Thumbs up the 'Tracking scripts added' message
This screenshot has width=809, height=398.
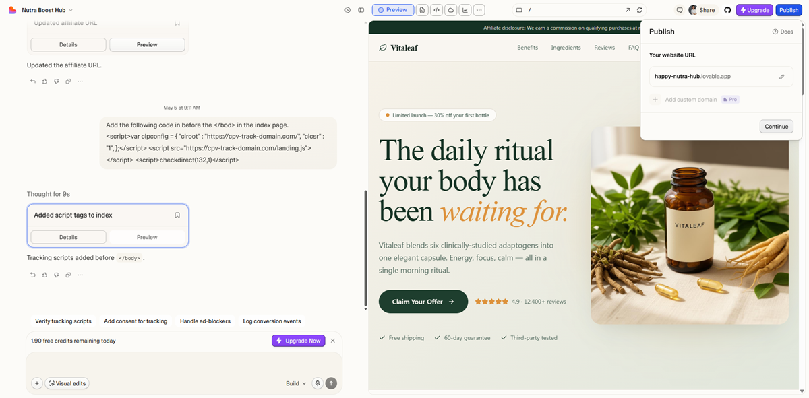pyautogui.click(x=44, y=275)
